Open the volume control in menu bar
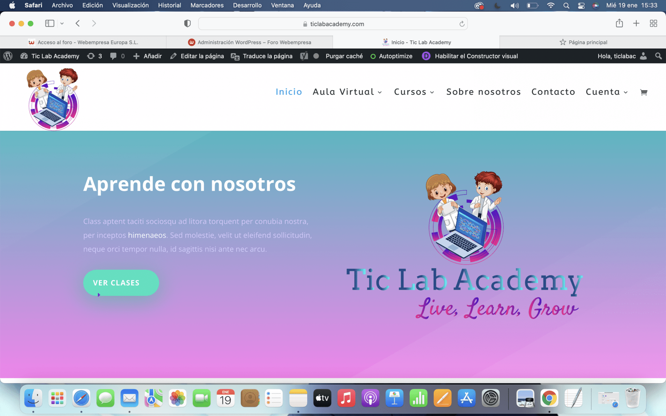The height and width of the screenshot is (416, 666). (515, 5)
